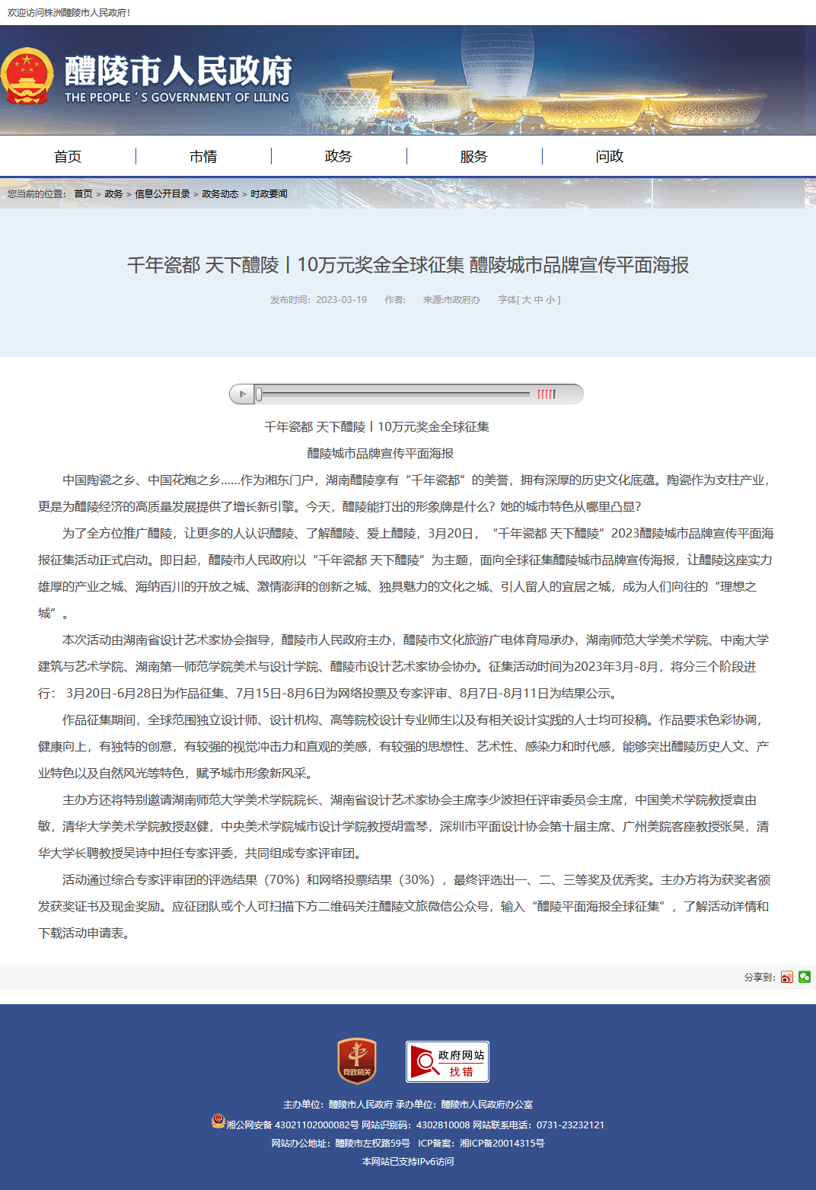Image resolution: width=816 pixels, height=1190 pixels.
Task: Click 信息公开目录 in the breadcrumb
Action: pyautogui.click(x=162, y=194)
